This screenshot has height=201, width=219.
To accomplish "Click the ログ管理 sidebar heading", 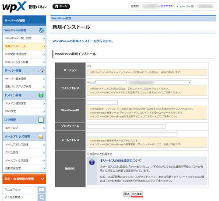I will tap(10, 120).
